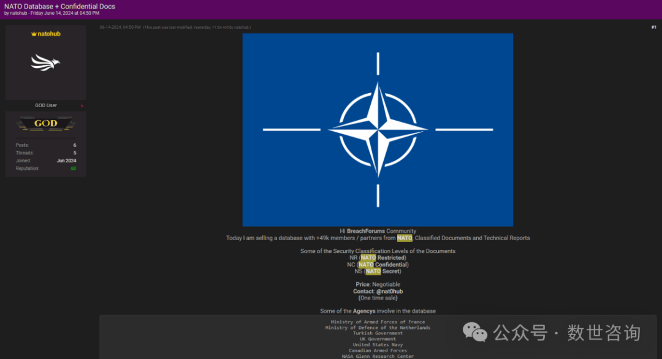Click the posts count value 6

75,145
